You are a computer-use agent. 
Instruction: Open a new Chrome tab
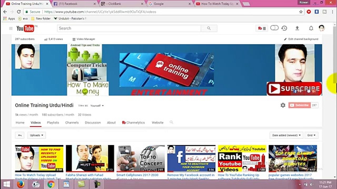246,4
